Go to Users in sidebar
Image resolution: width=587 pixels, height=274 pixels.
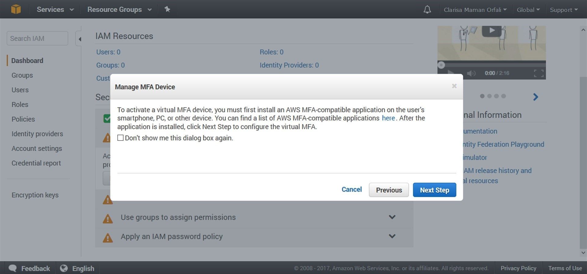tap(20, 90)
